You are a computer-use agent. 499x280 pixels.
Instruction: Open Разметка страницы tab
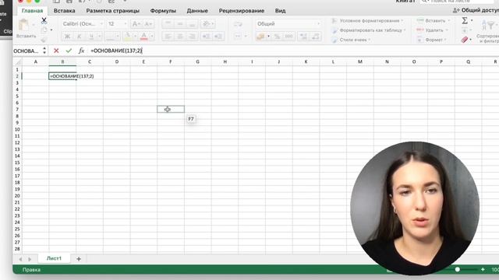tap(112, 11)
